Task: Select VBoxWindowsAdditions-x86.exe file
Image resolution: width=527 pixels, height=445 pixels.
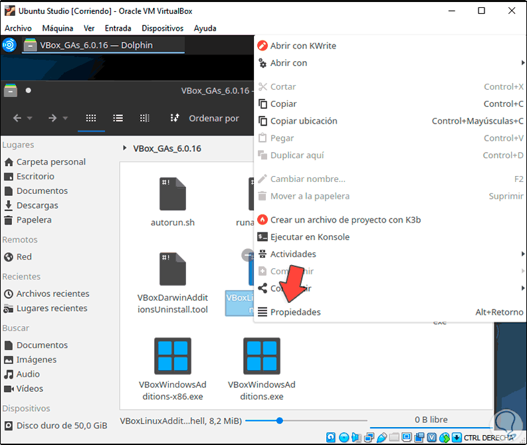Action: (x=172, y=369)
